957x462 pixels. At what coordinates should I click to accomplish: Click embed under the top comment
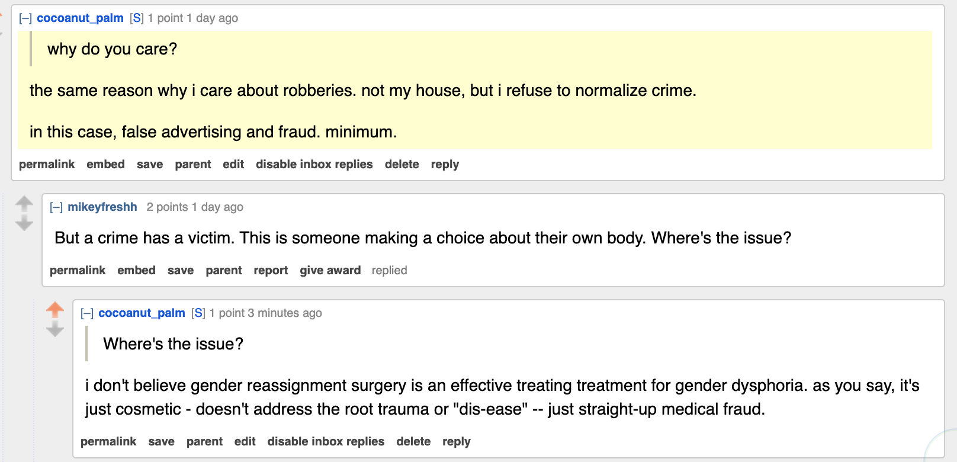[105, 164]
